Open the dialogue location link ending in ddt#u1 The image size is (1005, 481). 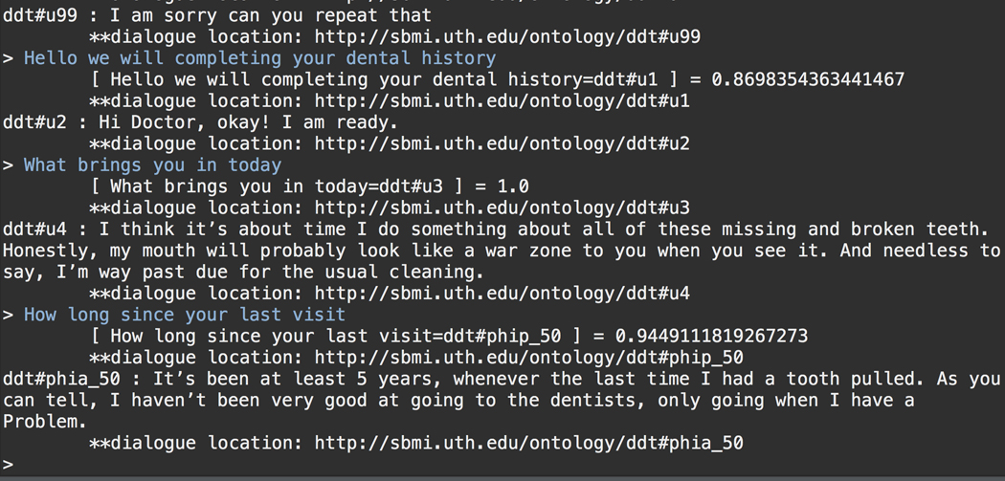pos(502,100)
